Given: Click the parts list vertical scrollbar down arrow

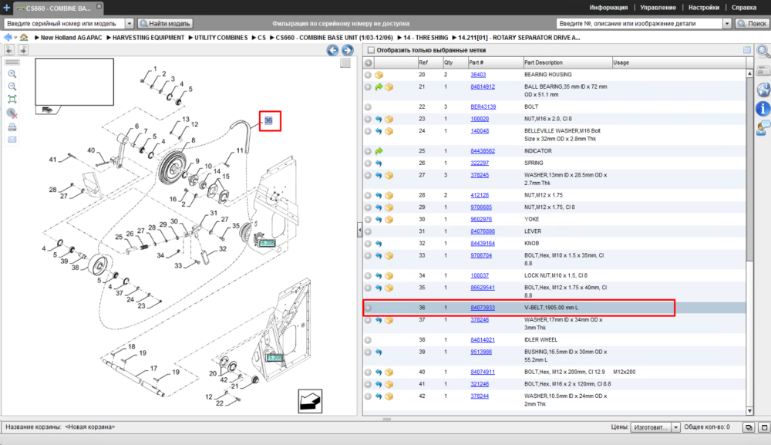Looking at the screenshot, I should pyautogui.click(x=749, y=411).
